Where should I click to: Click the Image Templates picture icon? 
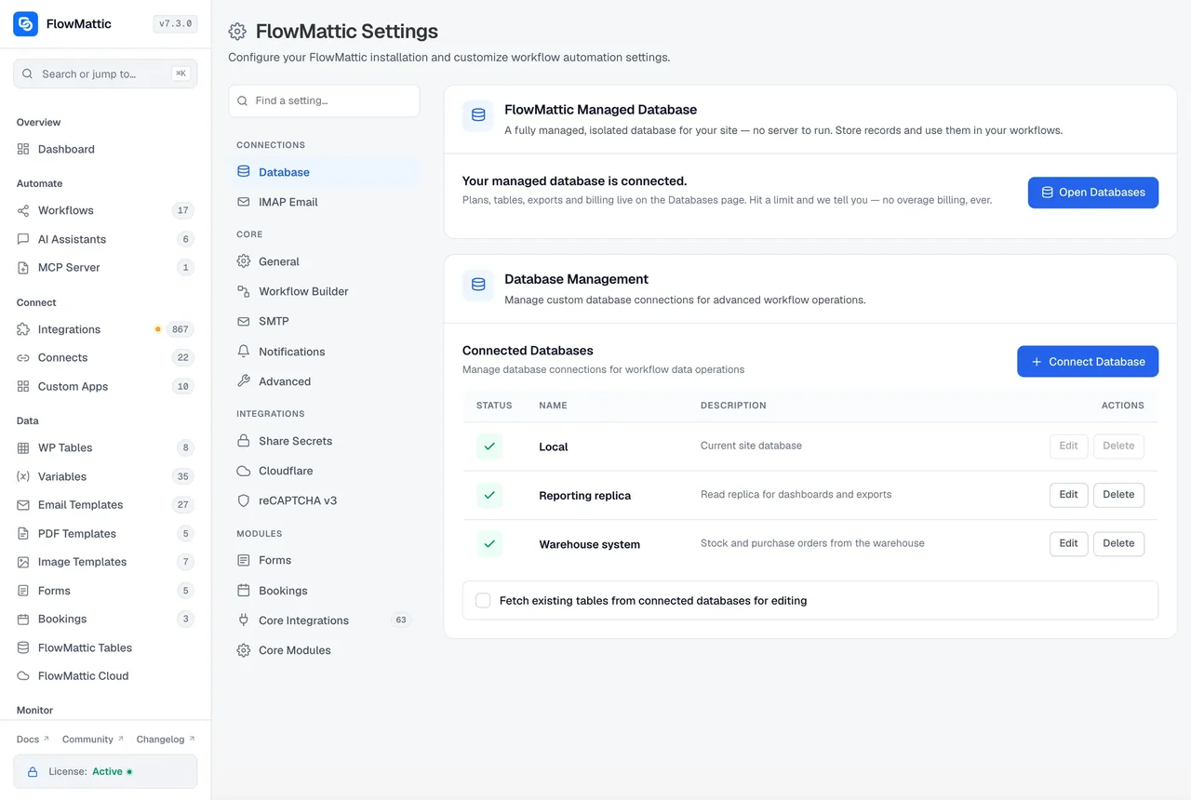23,562
